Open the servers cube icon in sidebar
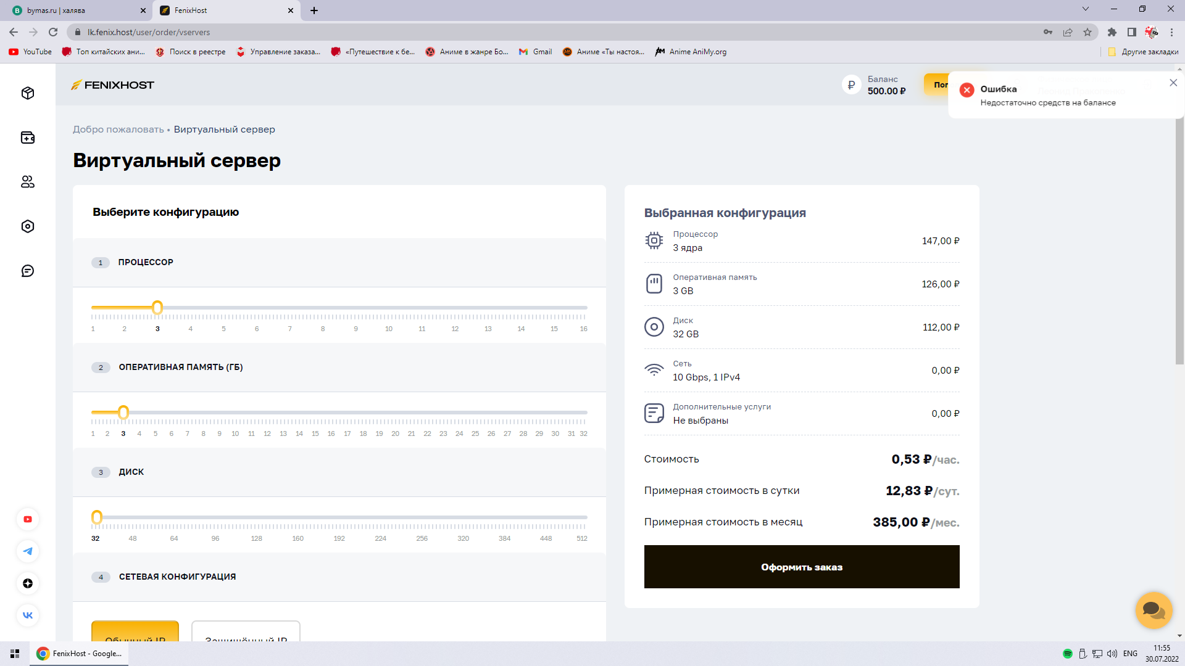This screenshot has height=666, width=1185. coord(28,93)
